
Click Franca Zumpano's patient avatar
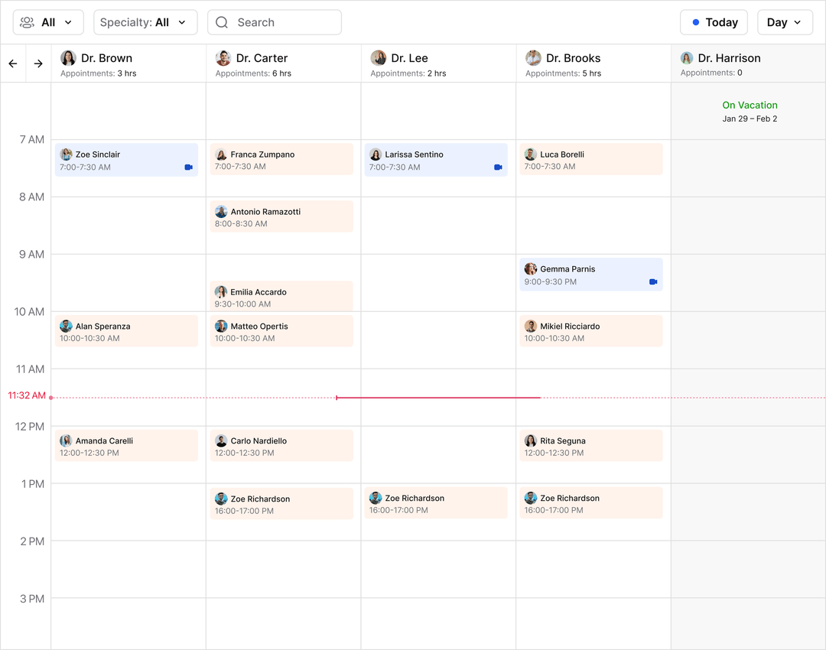point(221,154)
